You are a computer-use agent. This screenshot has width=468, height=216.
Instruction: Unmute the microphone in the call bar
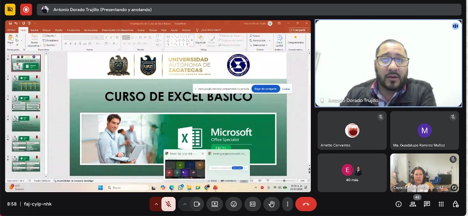pyautogui.click(x=169, y=204)
